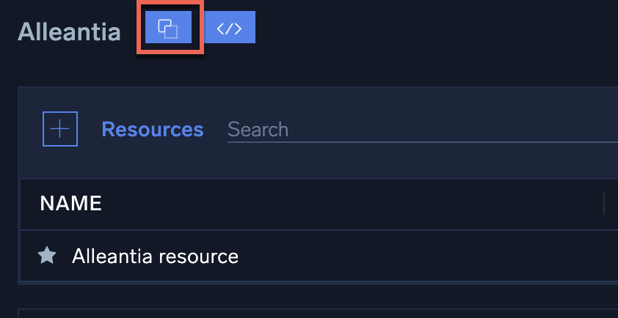Click the plus icon to add a resource

click(60, 129)
